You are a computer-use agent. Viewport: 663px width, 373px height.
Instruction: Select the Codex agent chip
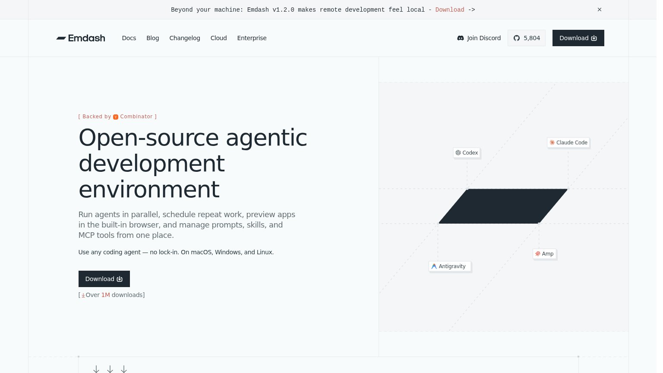coord(467,153)
